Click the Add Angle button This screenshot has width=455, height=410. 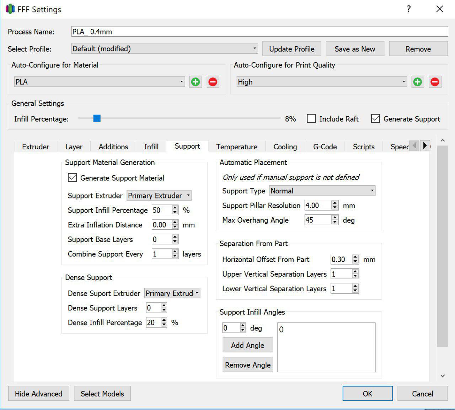coord(248,345)
